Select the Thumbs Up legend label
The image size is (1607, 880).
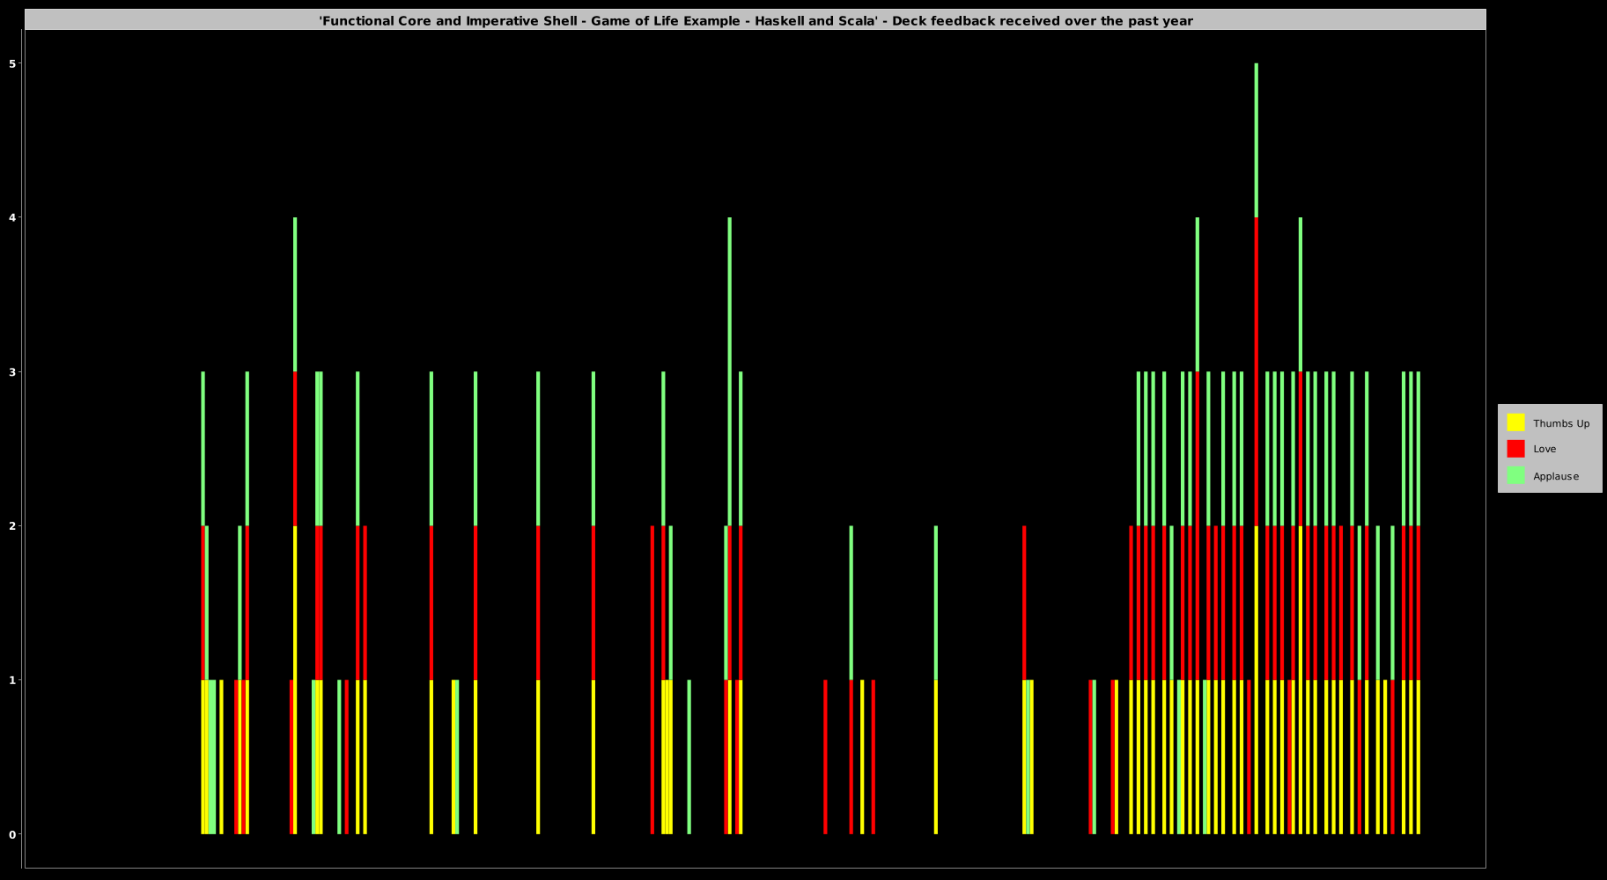click(1561, 423)
